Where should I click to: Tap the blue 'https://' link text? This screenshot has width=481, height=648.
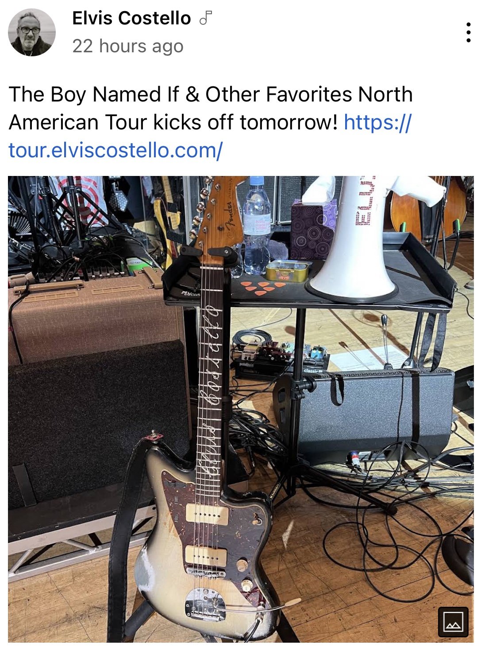(x=377, y=122)
